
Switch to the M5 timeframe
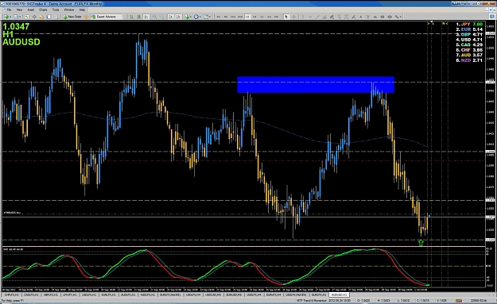point(226,17)
